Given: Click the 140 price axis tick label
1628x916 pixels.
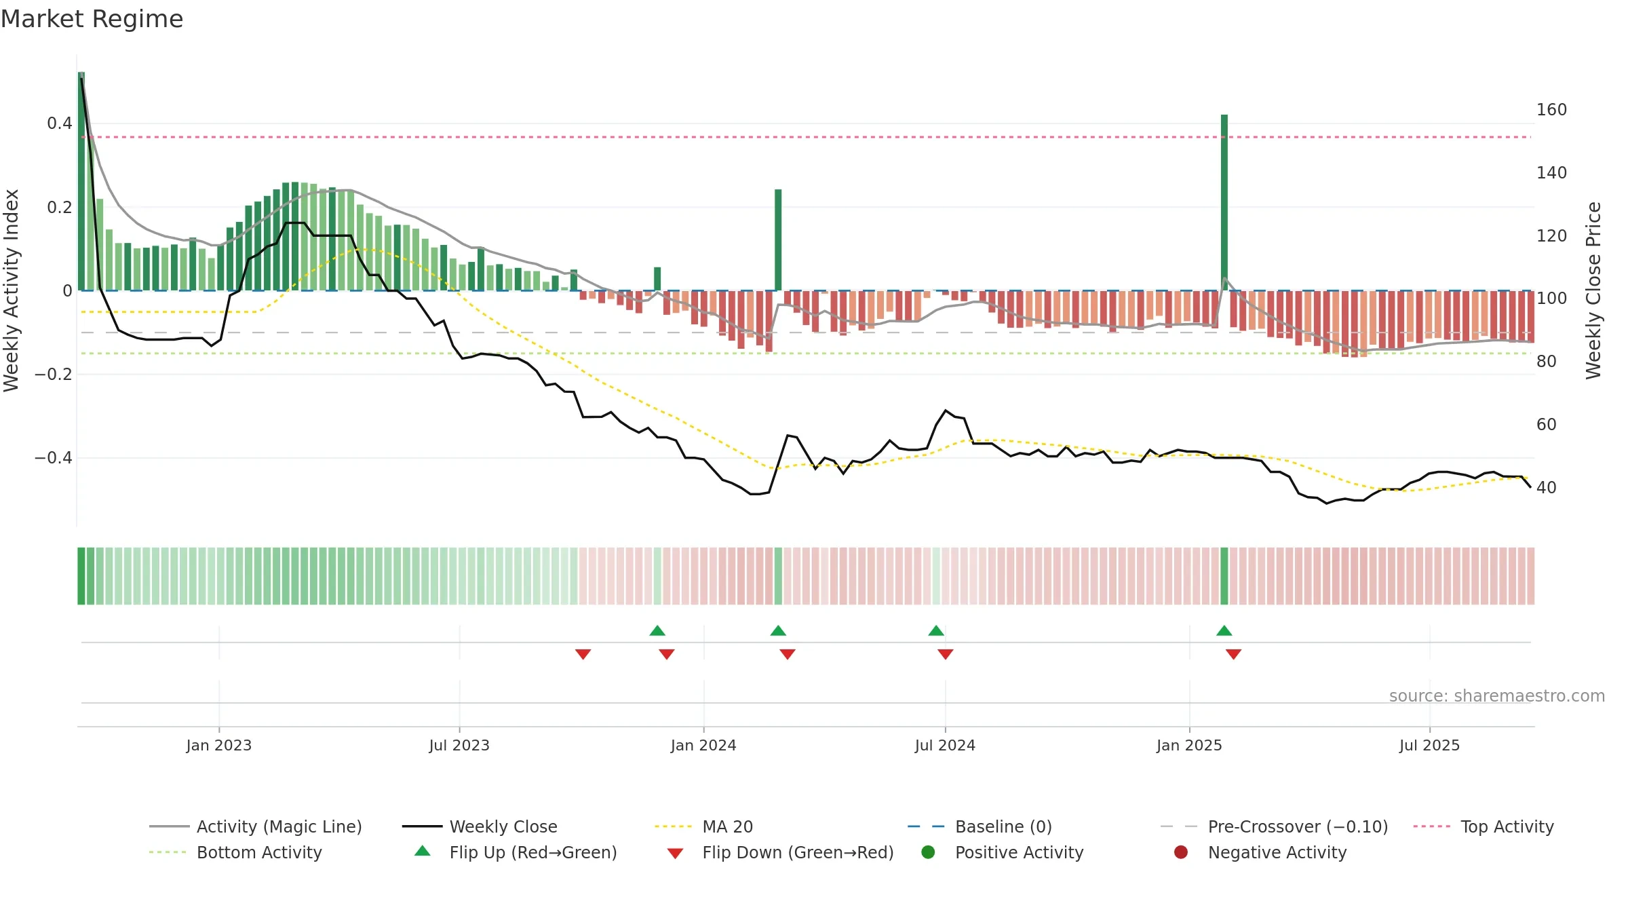Looking at the screenshot, I should click(x=1551, y=173).
